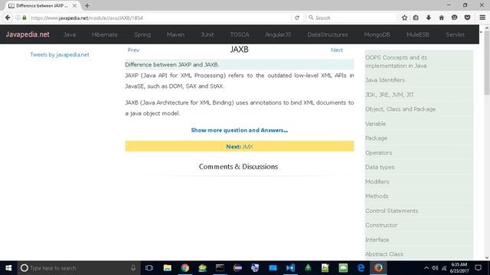Open the MuleESB navbar item
Screen dimensions: 490x275
418,34
